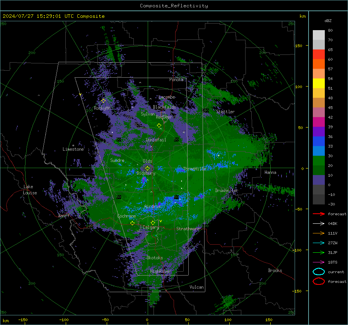The image size is (348, 325).
Task: Click the 51 dBZ yellow color swatch
Action: (319, 83)
